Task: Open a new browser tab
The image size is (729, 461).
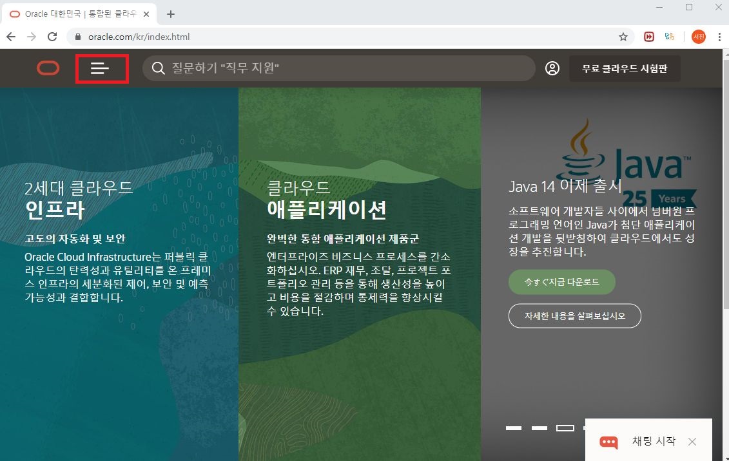Action: pyautogui.click(x=171, y=14)
